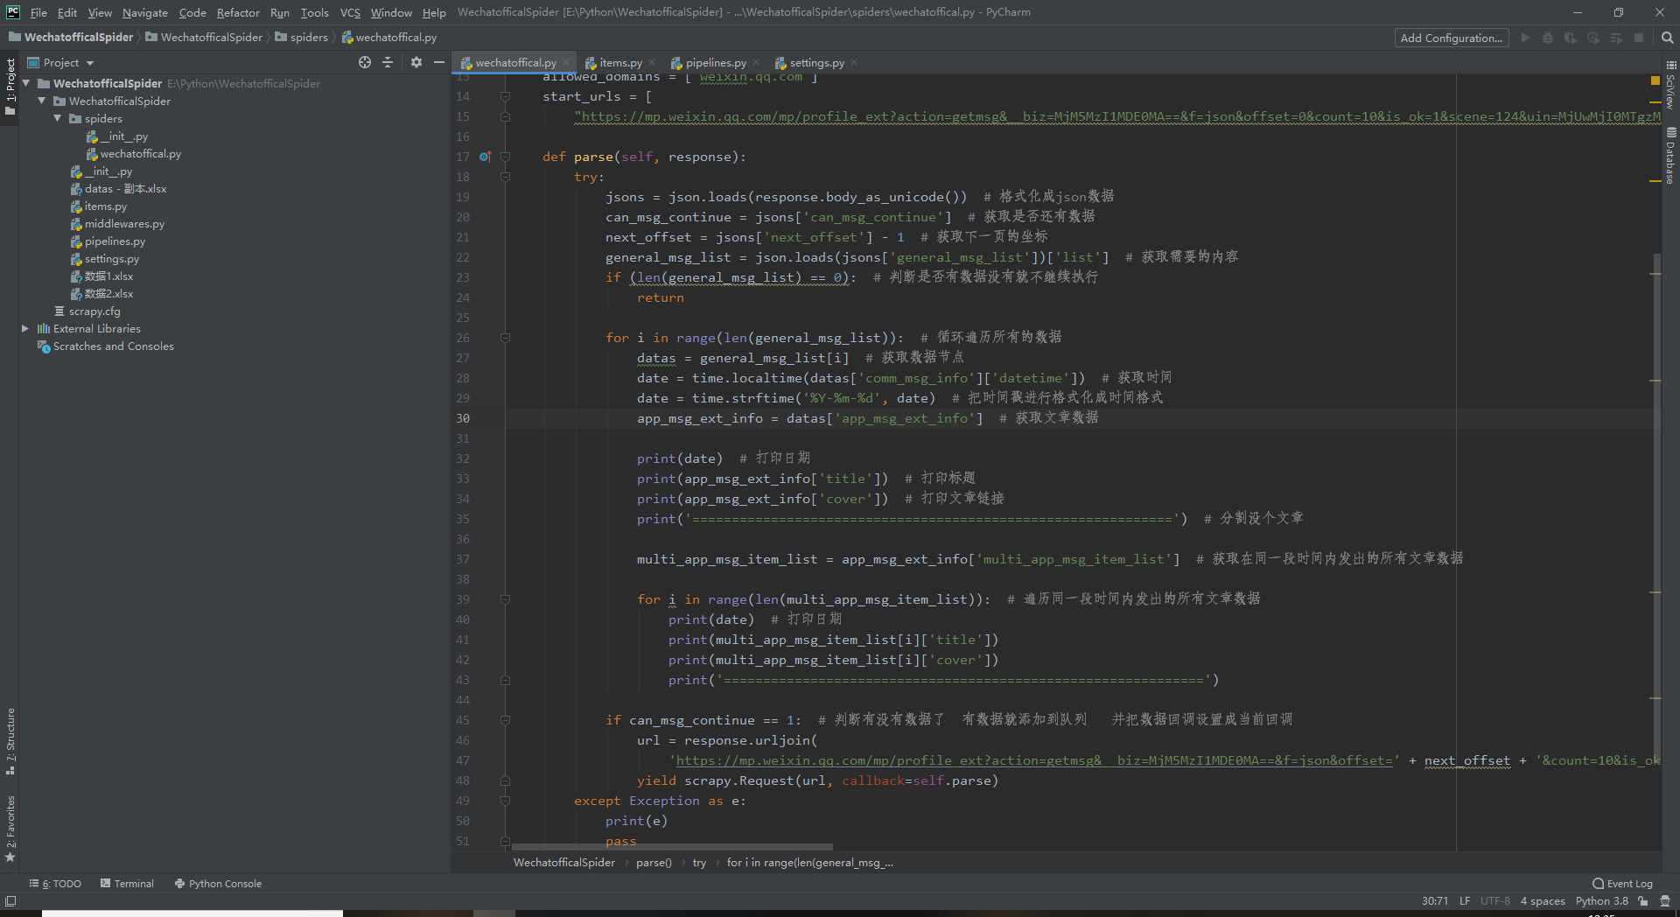Open the Terminal tool window

pos(127,884)
